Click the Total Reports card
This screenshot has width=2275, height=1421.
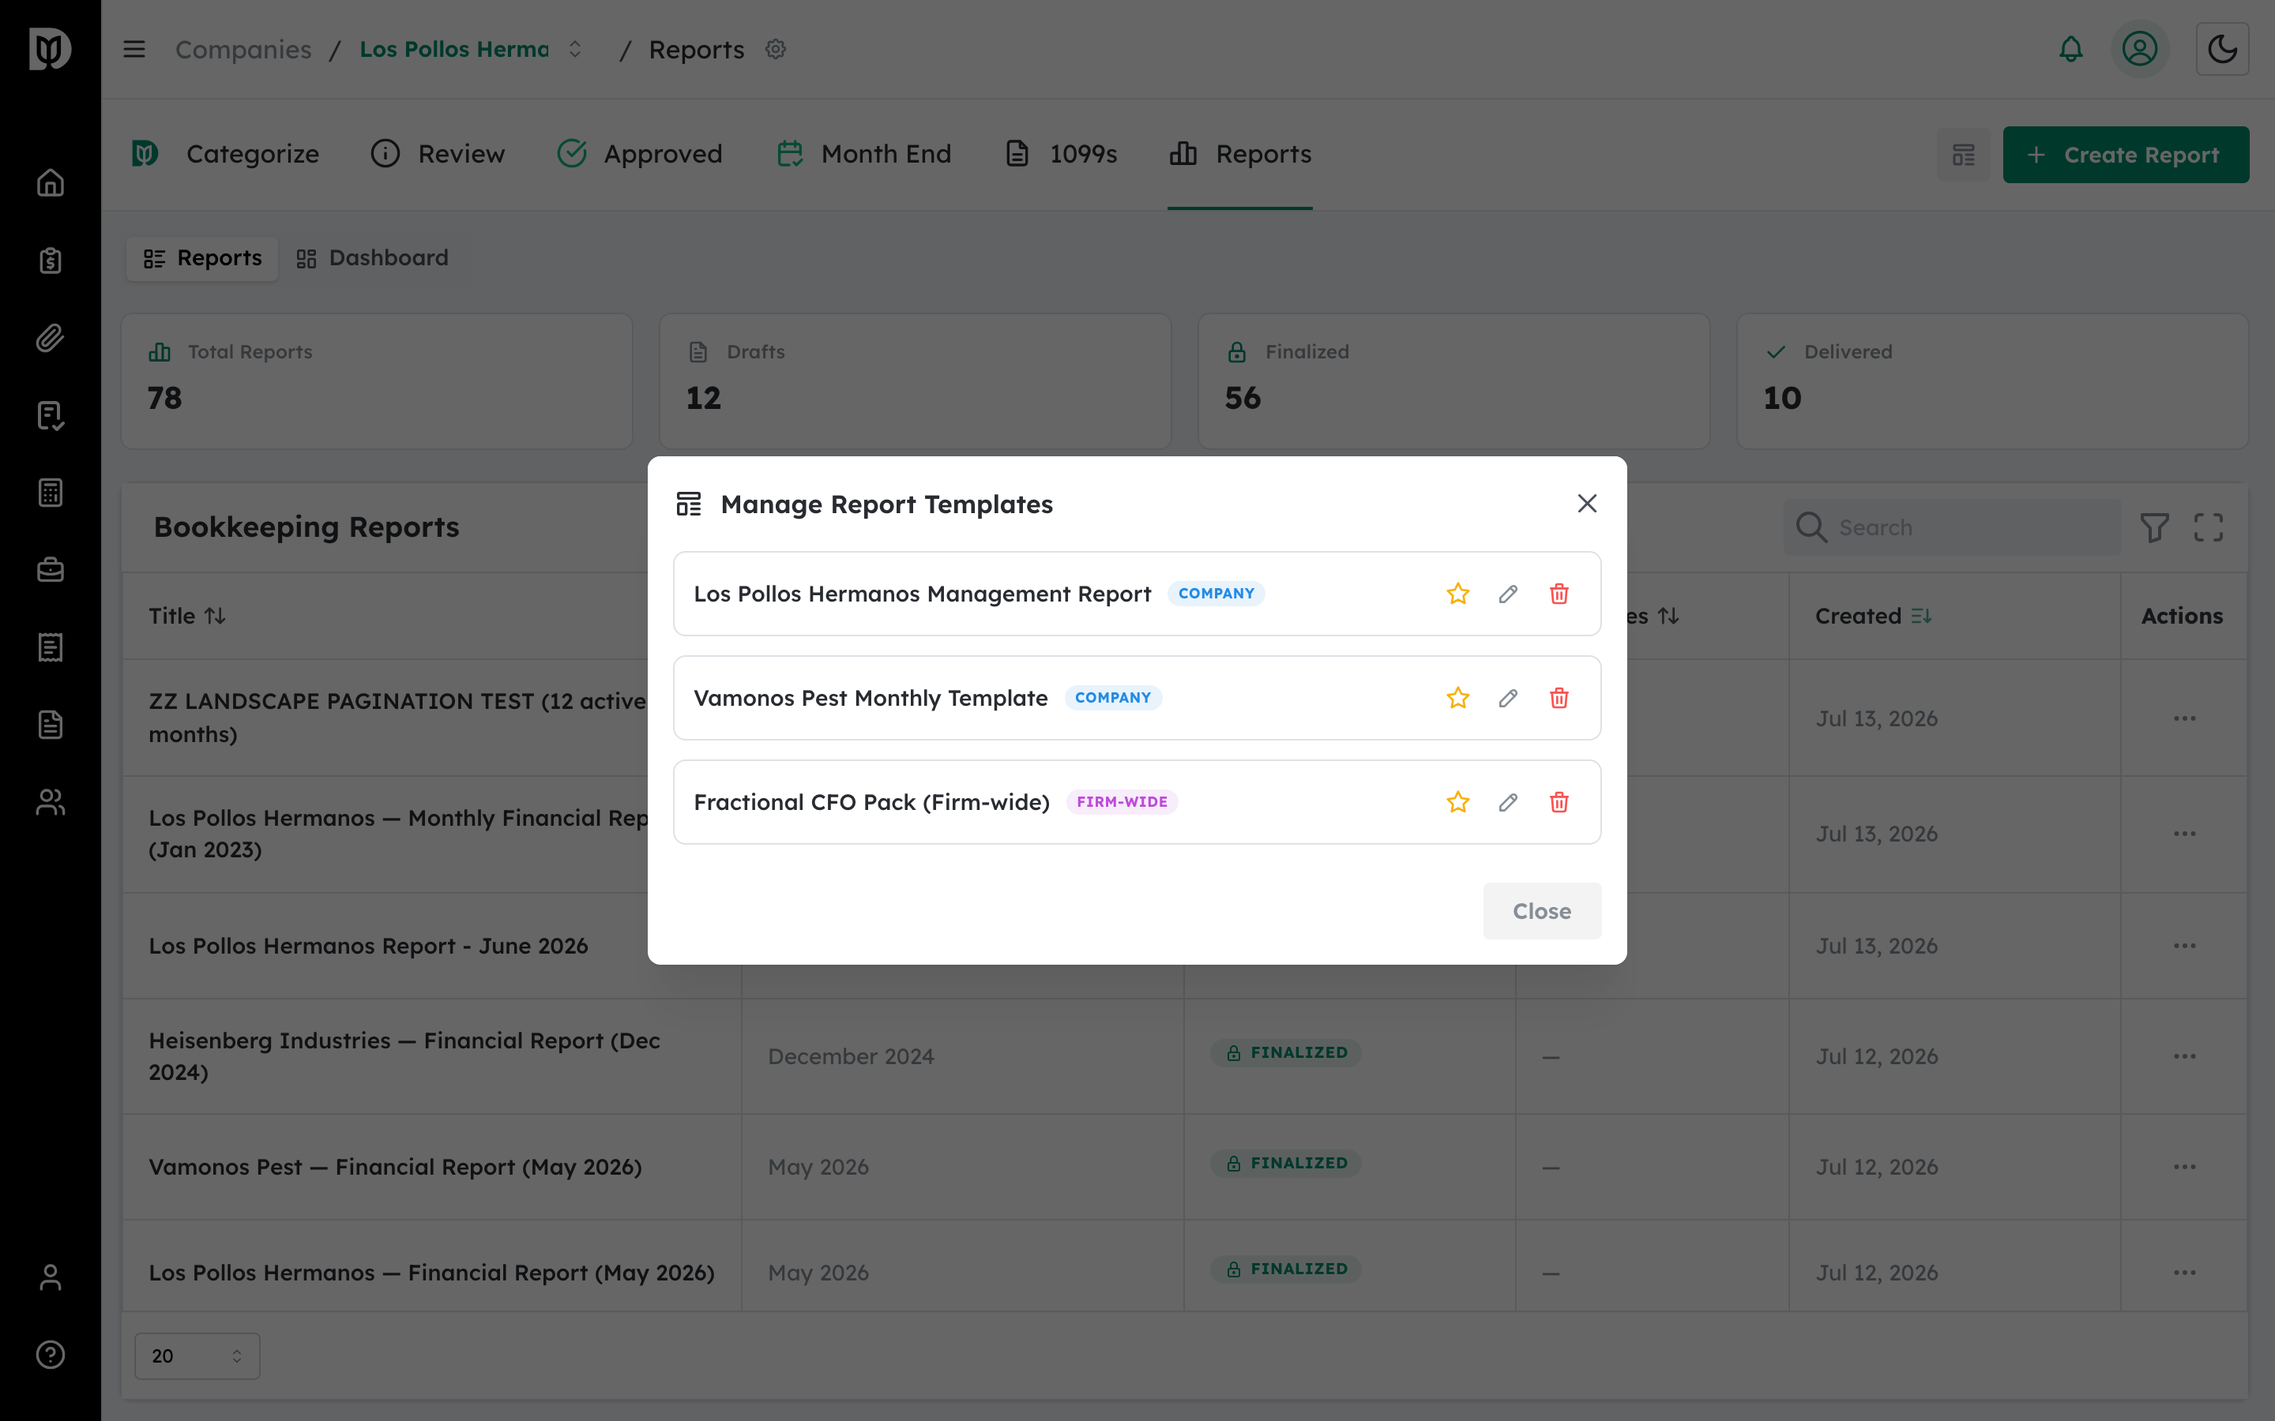377,381
